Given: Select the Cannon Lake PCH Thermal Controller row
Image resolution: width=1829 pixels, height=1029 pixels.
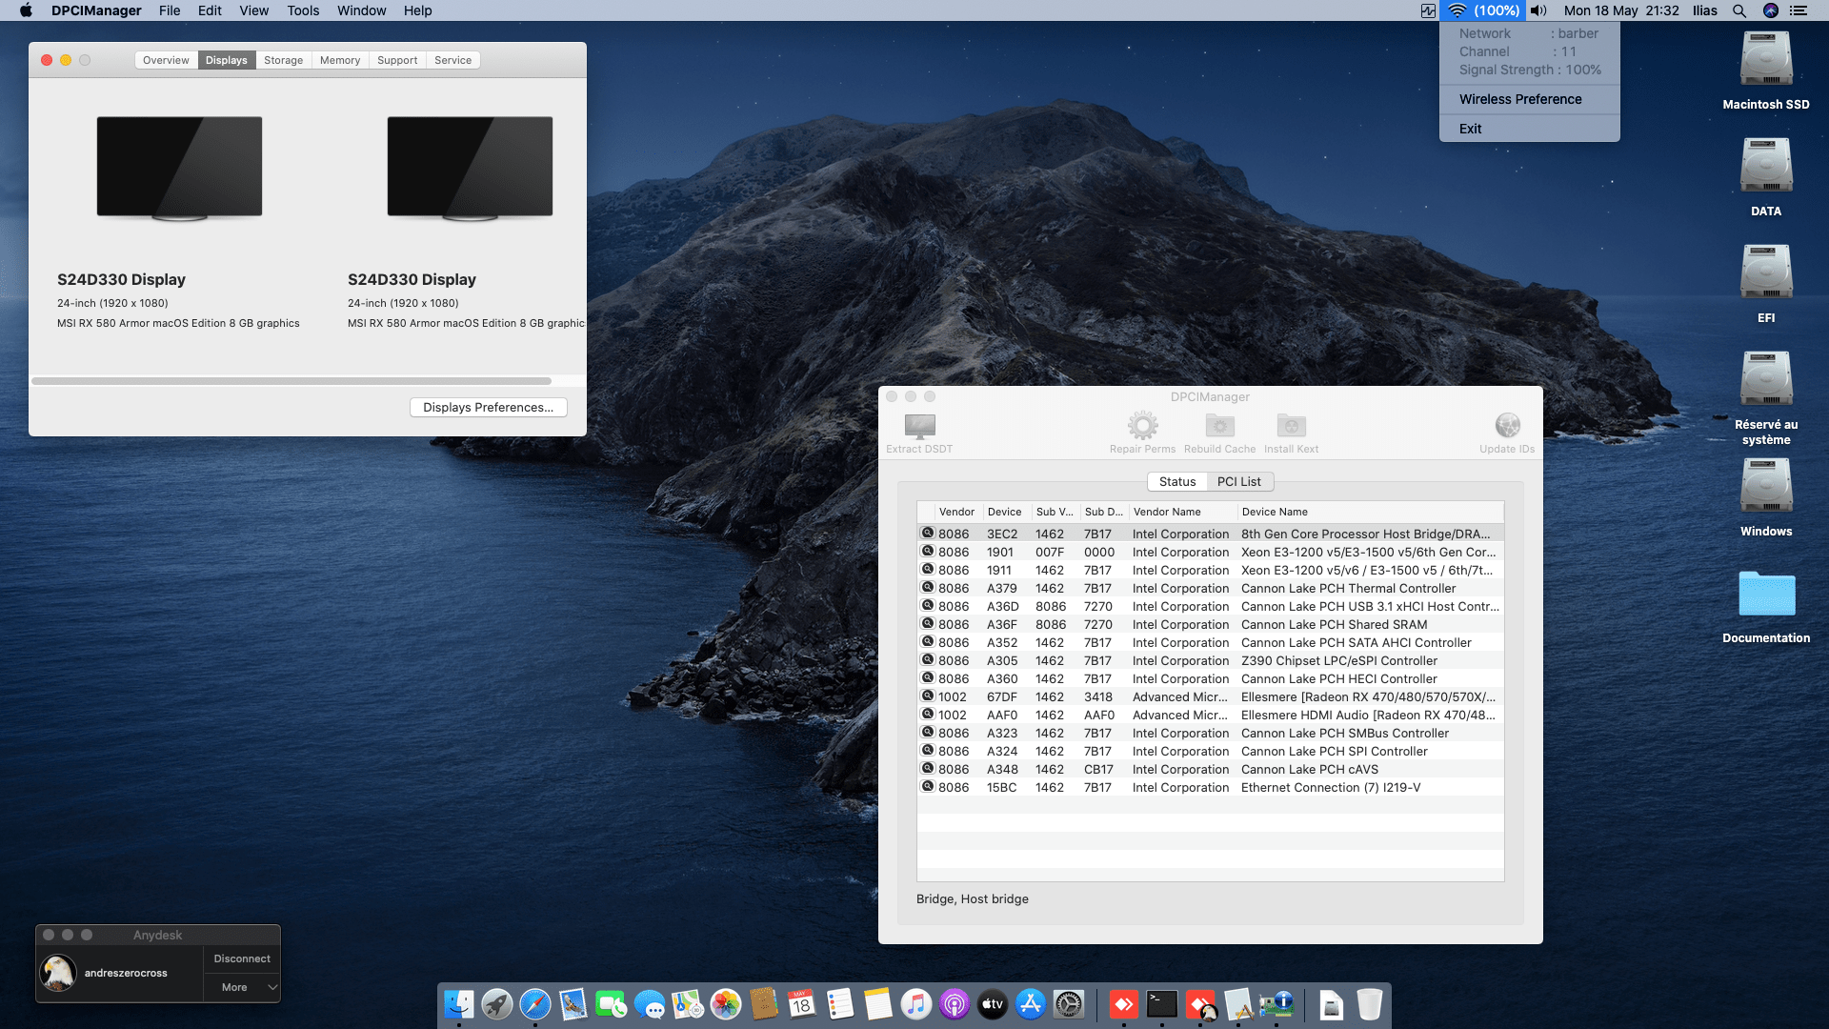Looking at the screenshot, I should [x=1210, y=588].
